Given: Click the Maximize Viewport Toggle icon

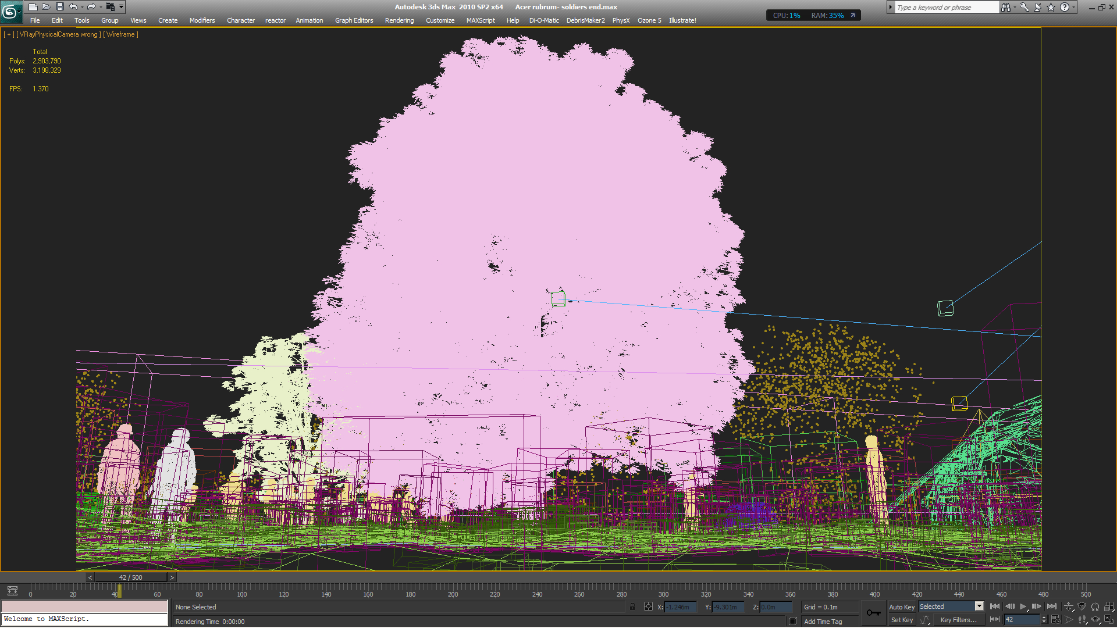Looking at the screenshot, I should tap(1109, 620).
